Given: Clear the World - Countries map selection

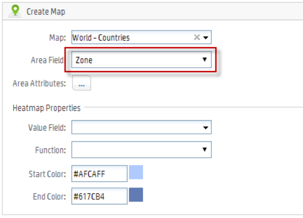Looking at the screenshot, I should (x=197, y=37).
